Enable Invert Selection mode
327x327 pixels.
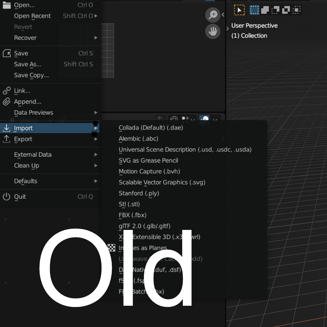(x=286, y=10)
